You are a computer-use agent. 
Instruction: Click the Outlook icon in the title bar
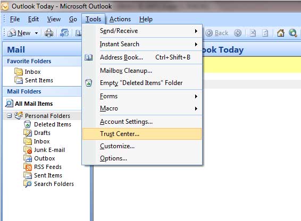(x=5, y=6)
